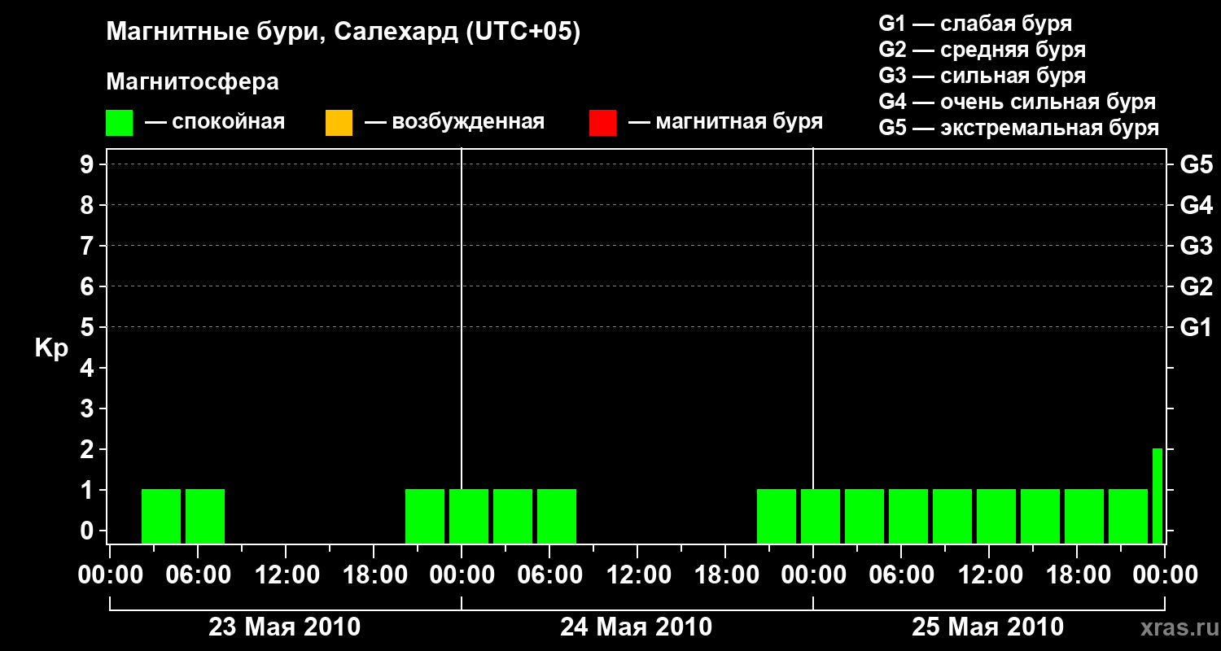The image size is (1221, 651).
Task: Click the green 'спокойная' legend swatch
Action: tap(119, 123)
